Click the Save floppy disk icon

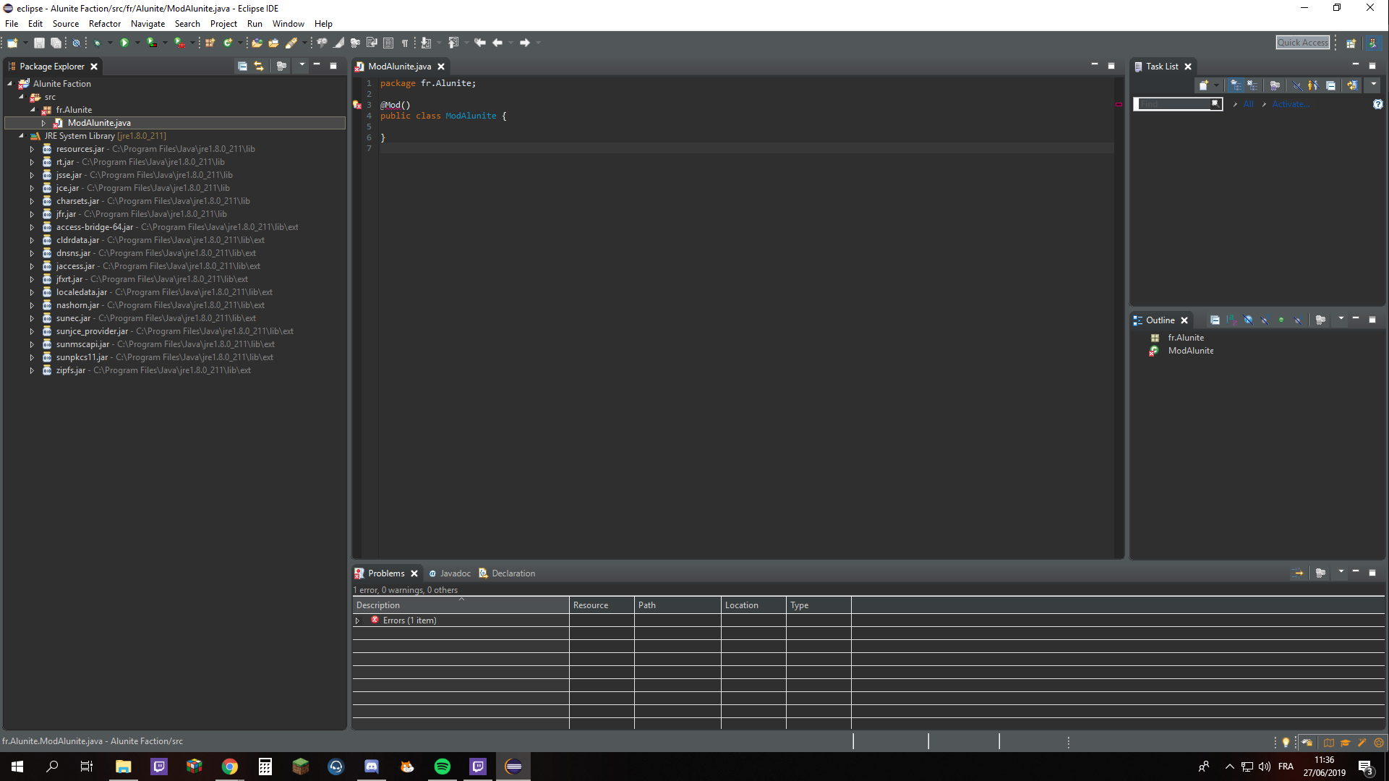tap(39, 43)
